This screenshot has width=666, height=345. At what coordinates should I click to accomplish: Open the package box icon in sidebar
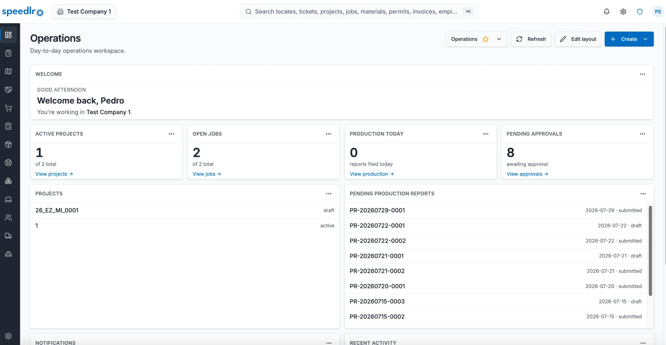(x=8, y=144)
